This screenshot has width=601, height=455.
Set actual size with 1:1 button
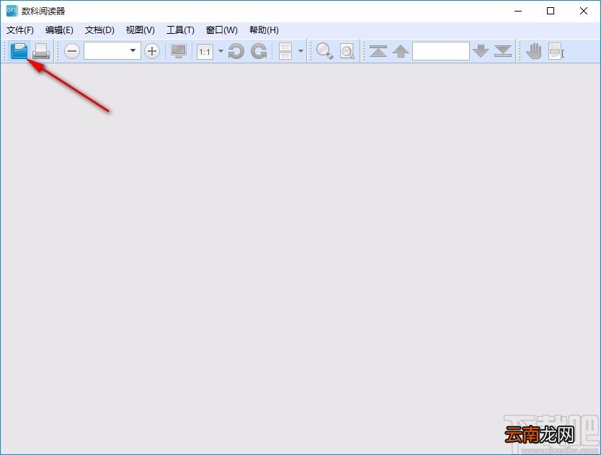[x=205, y=51]
